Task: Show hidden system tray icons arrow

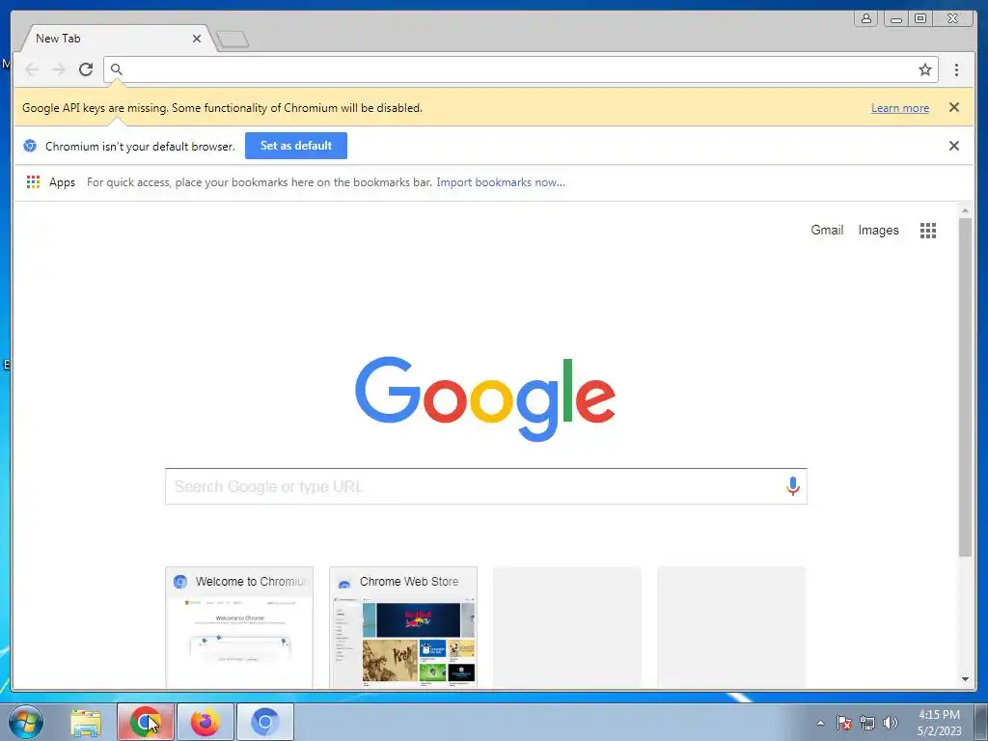Action: pos(820,723)
